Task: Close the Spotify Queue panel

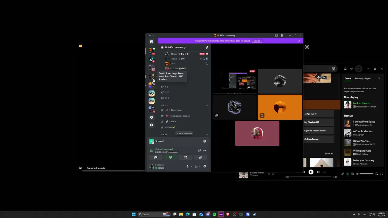Action: [x=379, y=78]
